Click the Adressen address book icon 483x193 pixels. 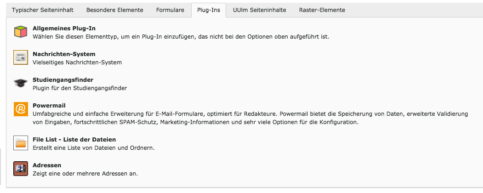[x=21, y=169]
